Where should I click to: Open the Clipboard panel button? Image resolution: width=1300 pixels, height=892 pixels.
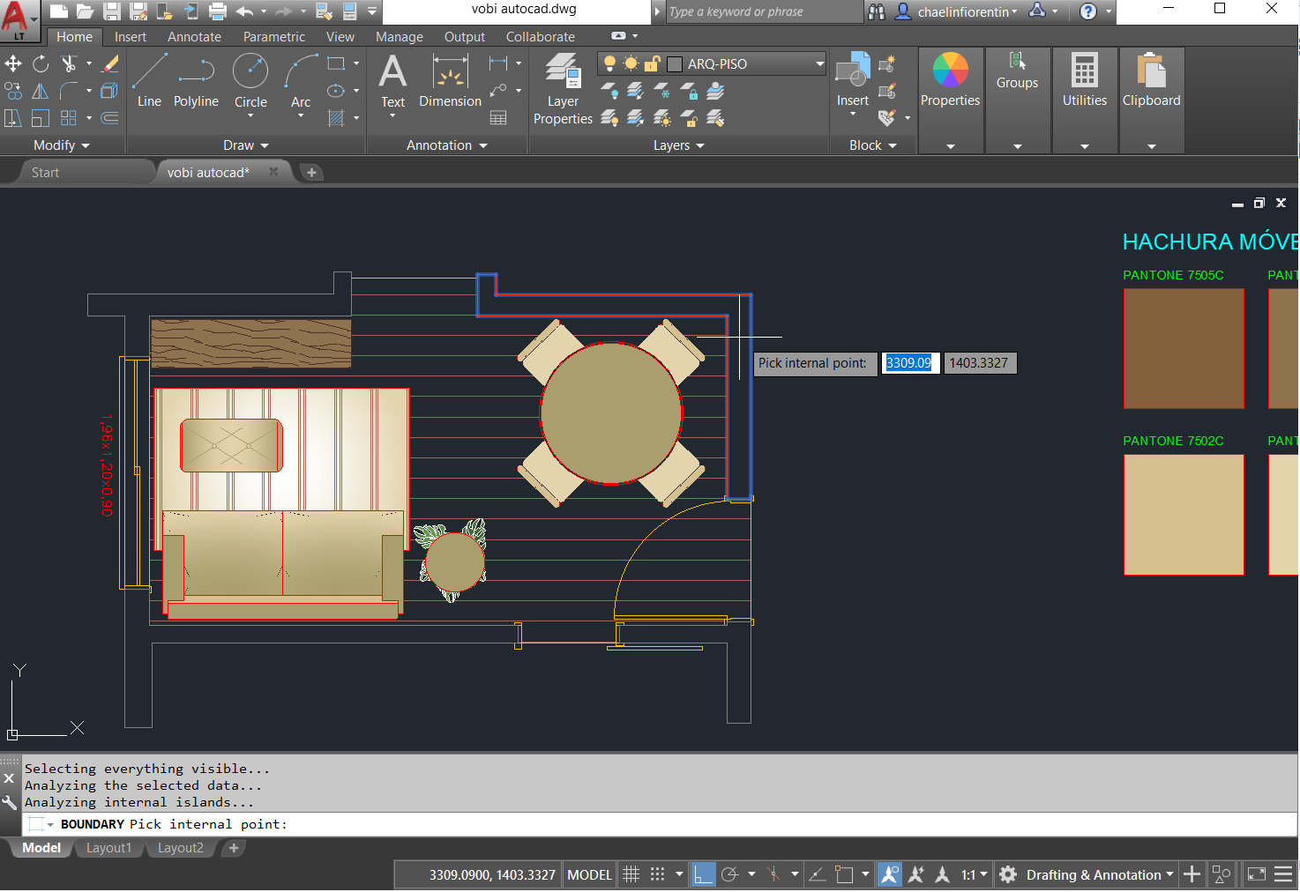[x=1152, y=100]
